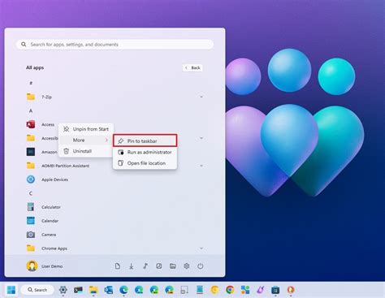Jump to the # letter header
This screenshot has width=385, height=298.
(31, 83)
